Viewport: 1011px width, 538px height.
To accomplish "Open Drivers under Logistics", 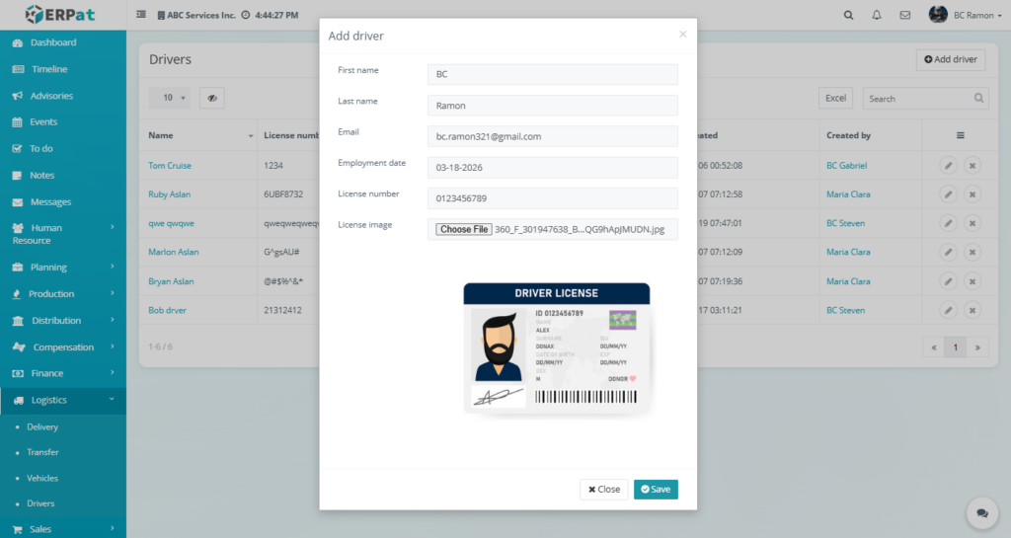I will [40, 503].
